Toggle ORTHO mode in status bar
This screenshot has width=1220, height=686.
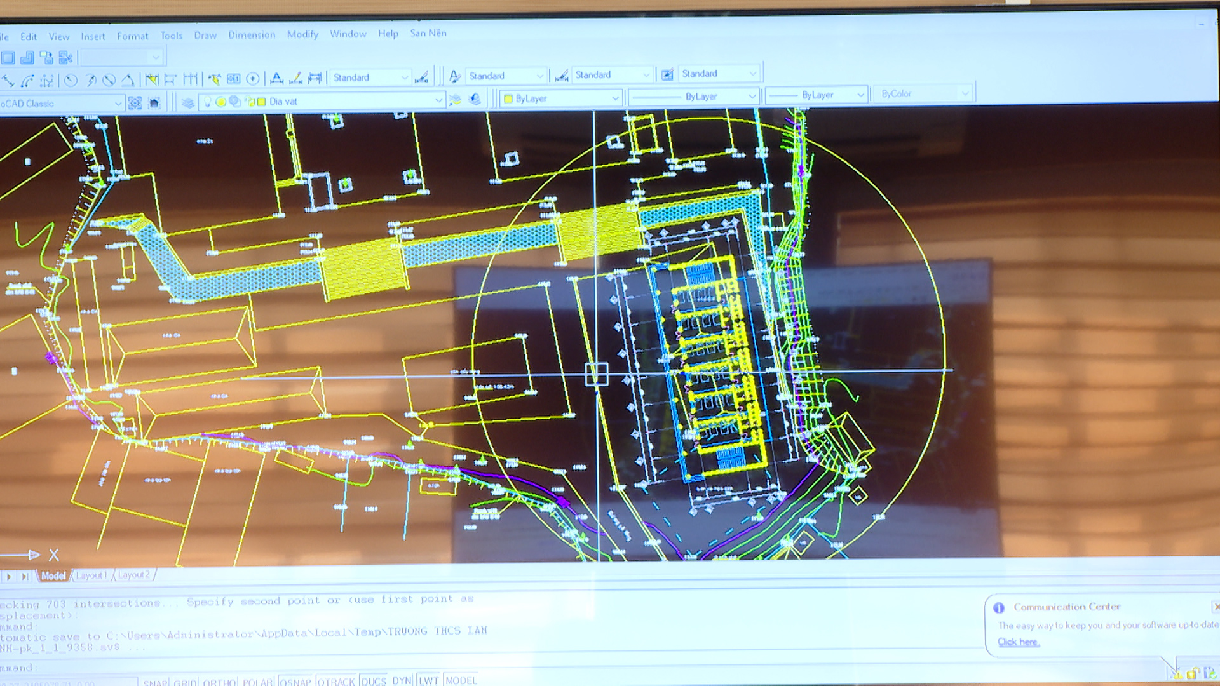click(220, 682)
